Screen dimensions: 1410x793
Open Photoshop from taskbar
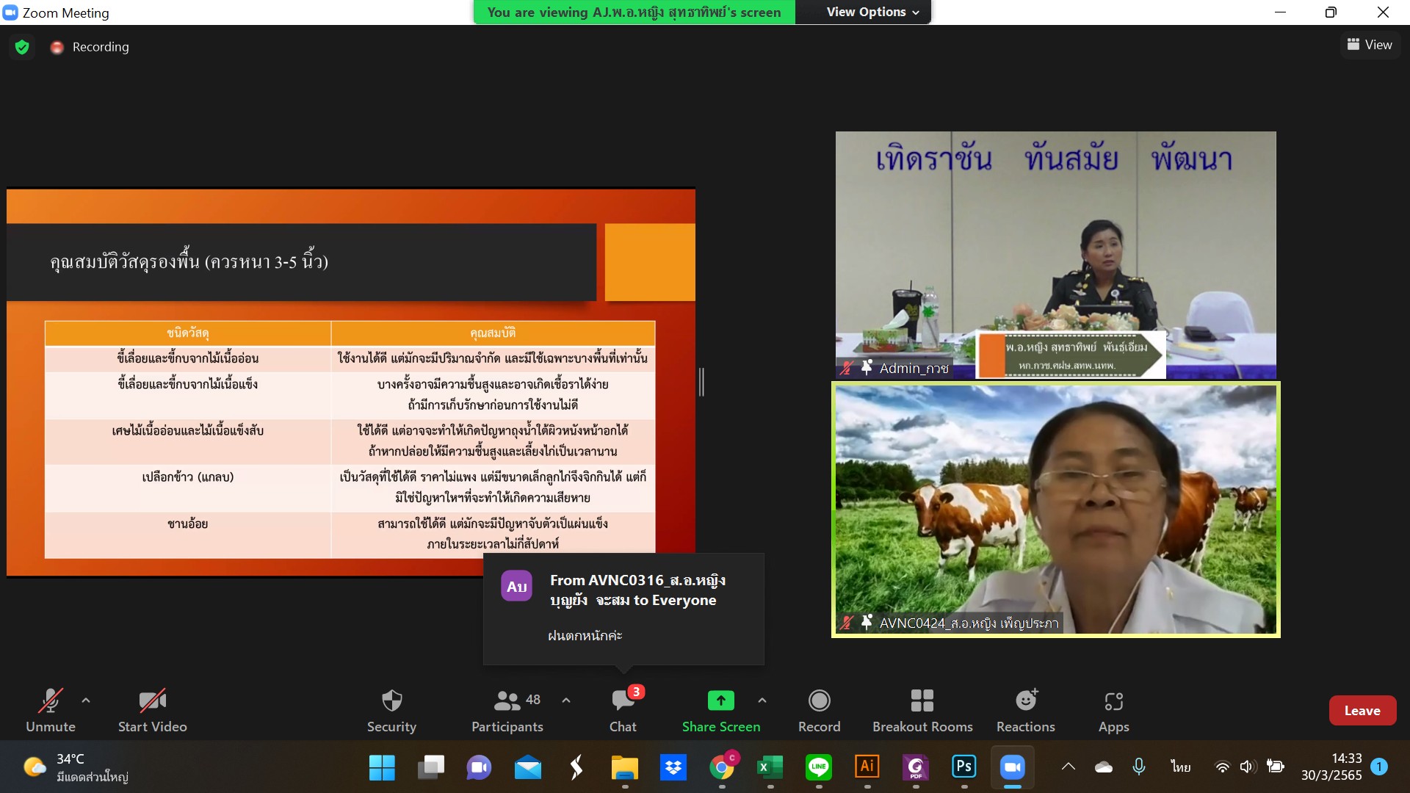pos(963,767)
